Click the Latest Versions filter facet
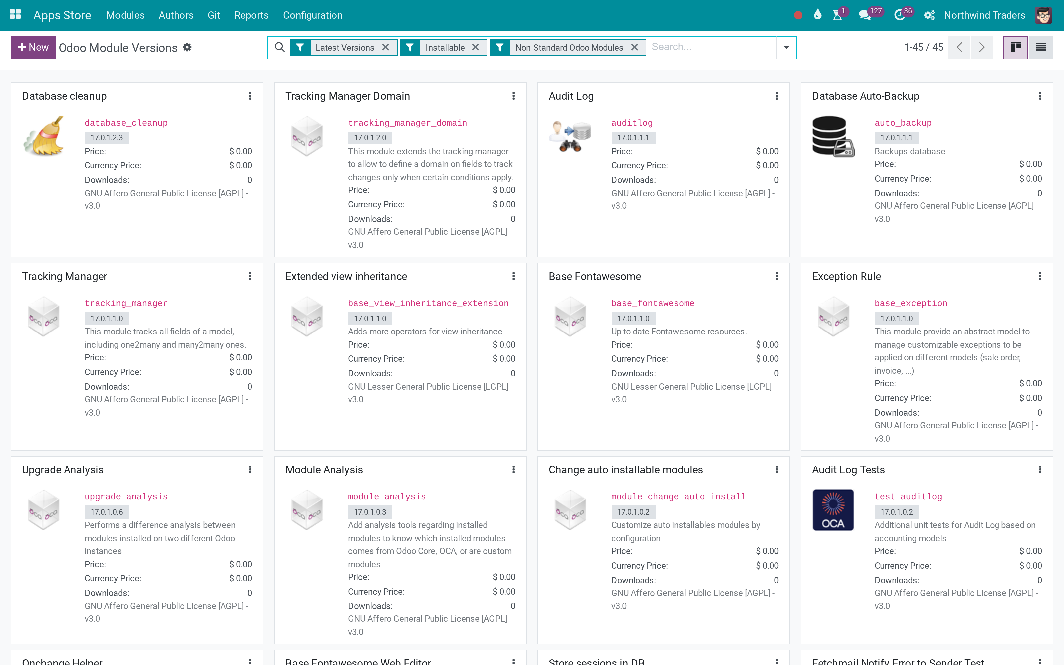This screenshot has width=1064, height=665. (x=344, y=47)
